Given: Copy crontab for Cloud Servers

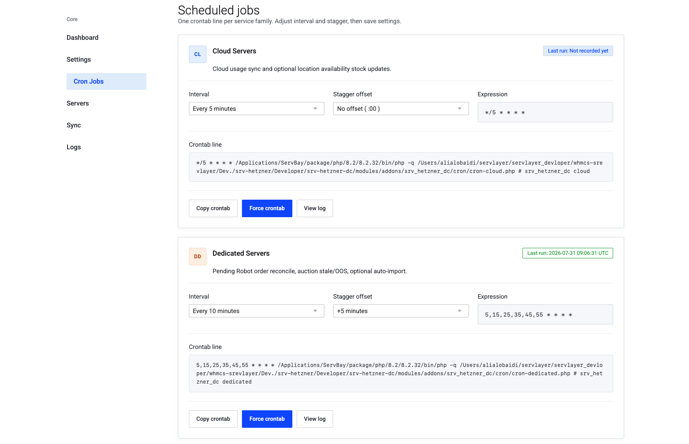Looking at the screenshot, I should pos(213,208).
